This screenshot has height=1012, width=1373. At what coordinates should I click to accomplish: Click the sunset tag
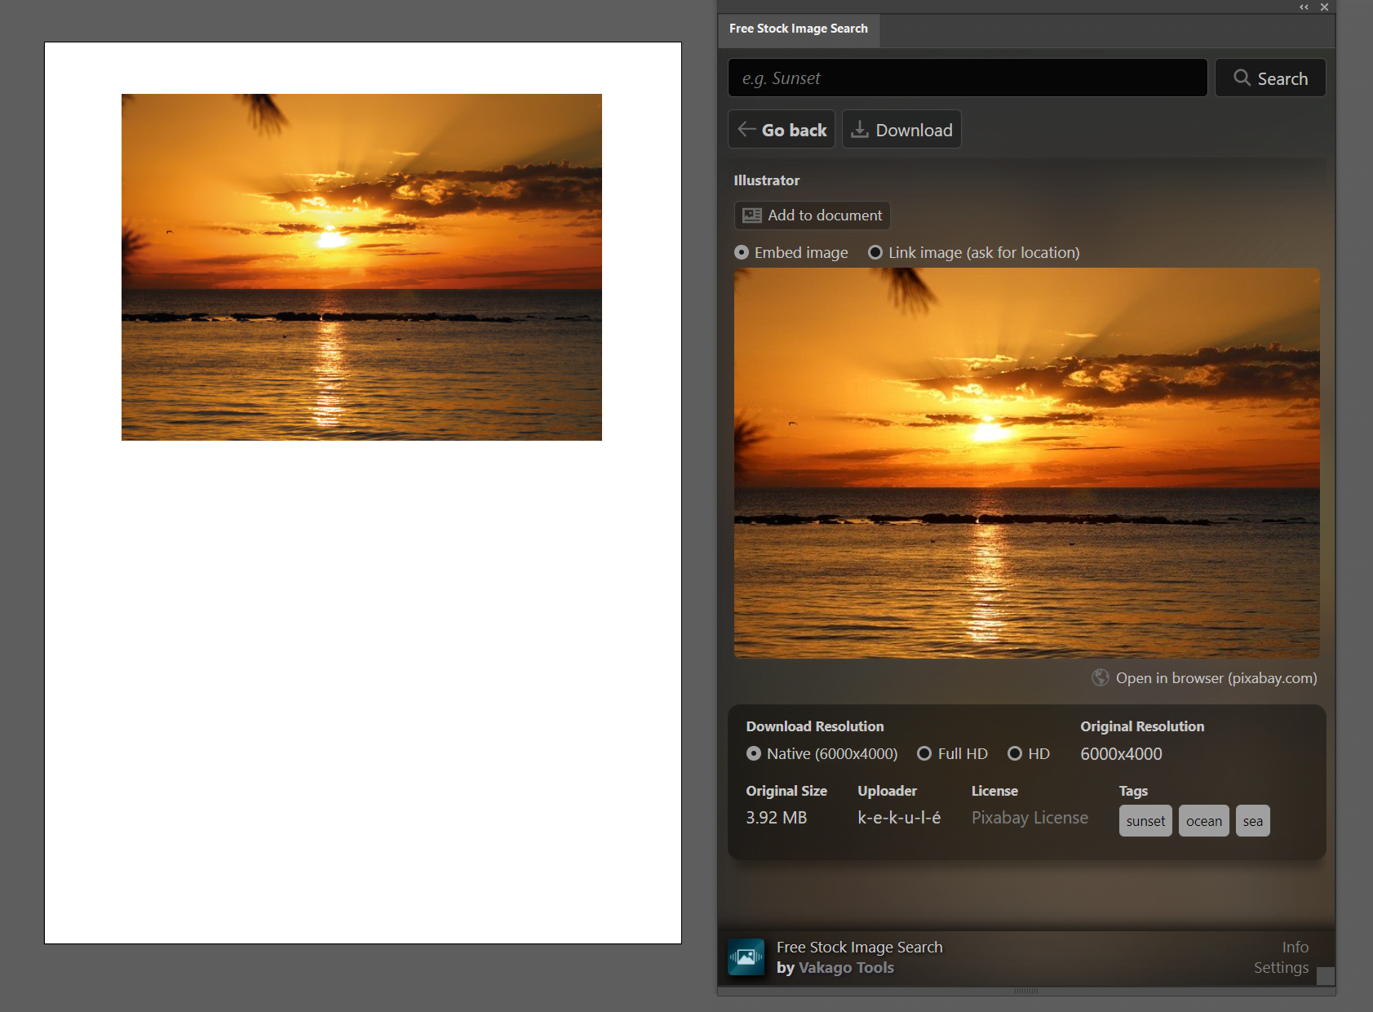coord(1145,820)
